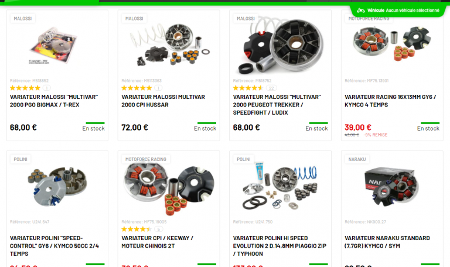
Task: Click the star rating of CPI / Keeway variator
Action: [x=137, y=229]
